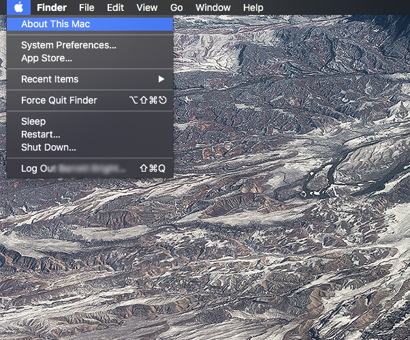The image size is (410, 340).
Task: Open the Go menu
Action: [x=176, y=7]
